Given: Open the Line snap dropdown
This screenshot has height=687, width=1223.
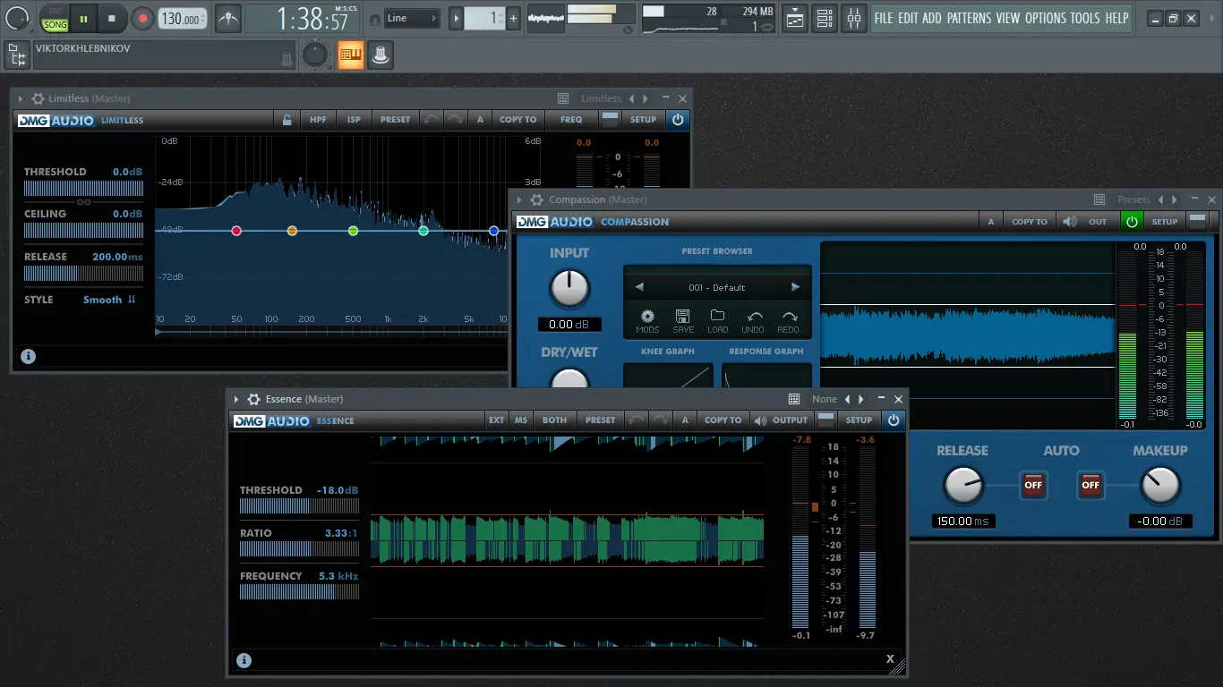Looking at the screenshot, I should pyautogui.click(x=413, y=18).
